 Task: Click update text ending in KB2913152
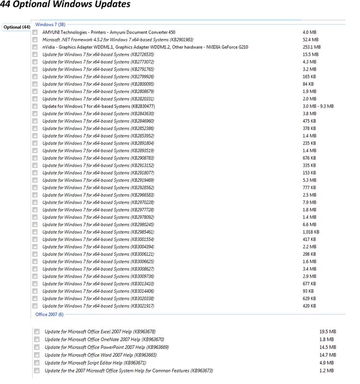point(98,165)
